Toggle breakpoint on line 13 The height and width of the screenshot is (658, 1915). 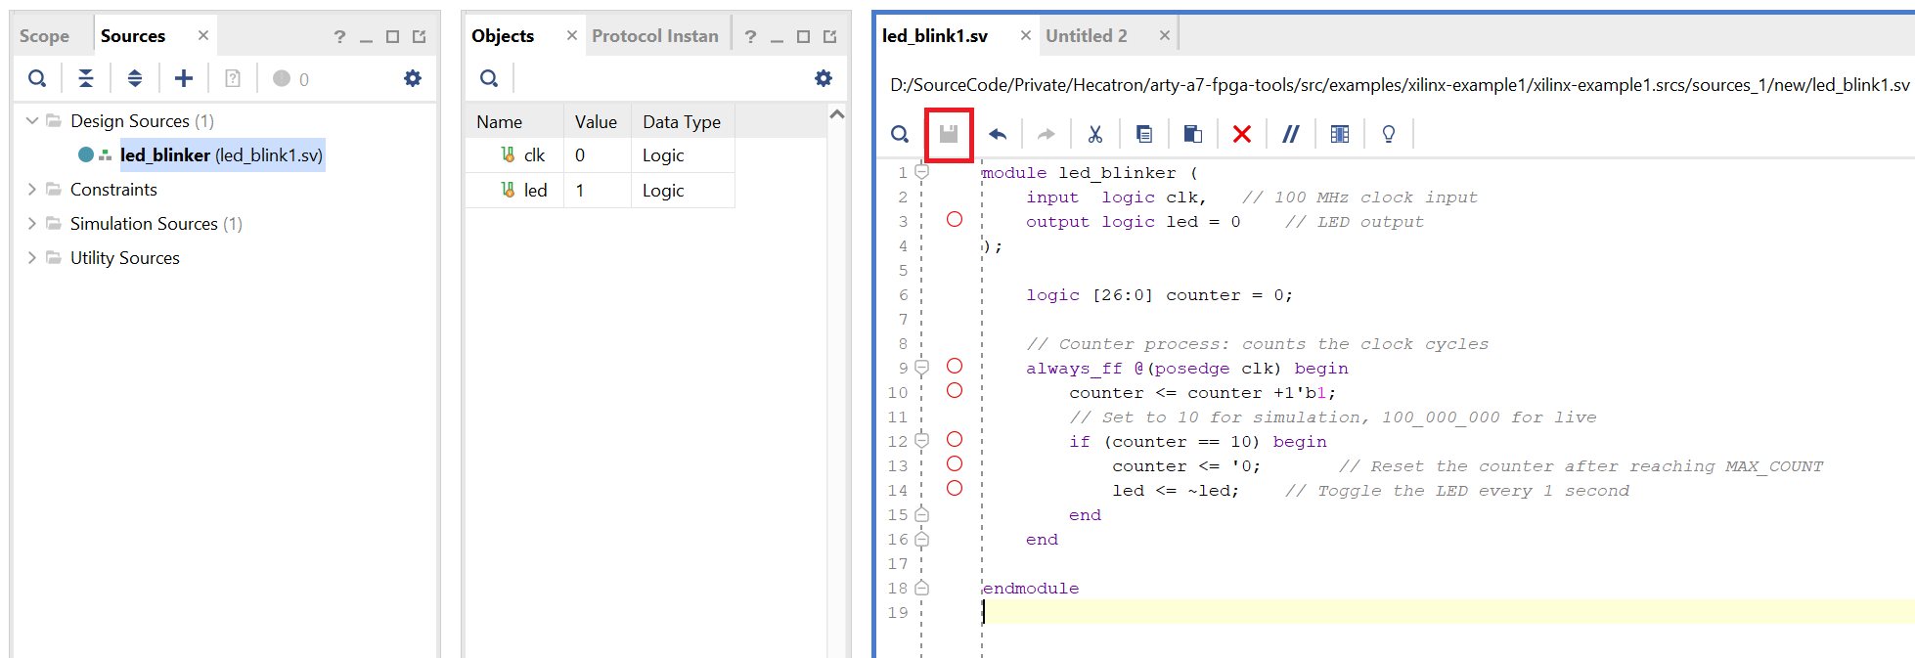955,463
